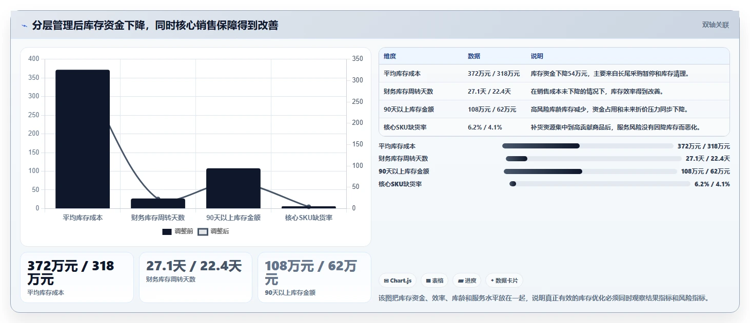Open the 108万元 / 62万元 data card
The width and height of the screenshot is (750, 323).
tap(314, 277)
